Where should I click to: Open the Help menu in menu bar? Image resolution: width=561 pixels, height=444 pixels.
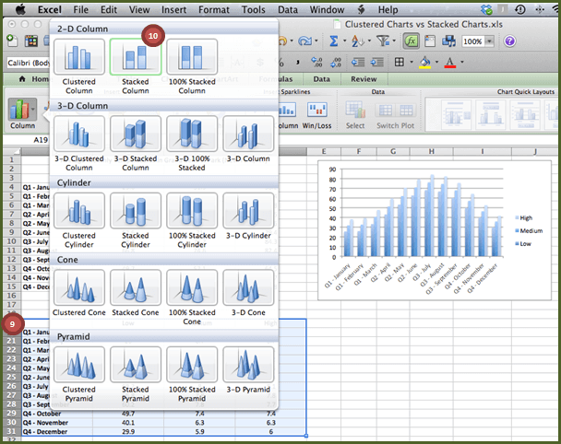388,9
